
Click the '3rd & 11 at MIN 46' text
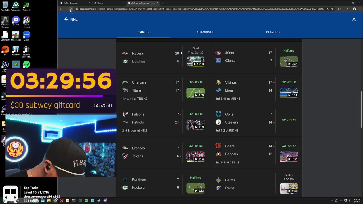coord(228,99)
